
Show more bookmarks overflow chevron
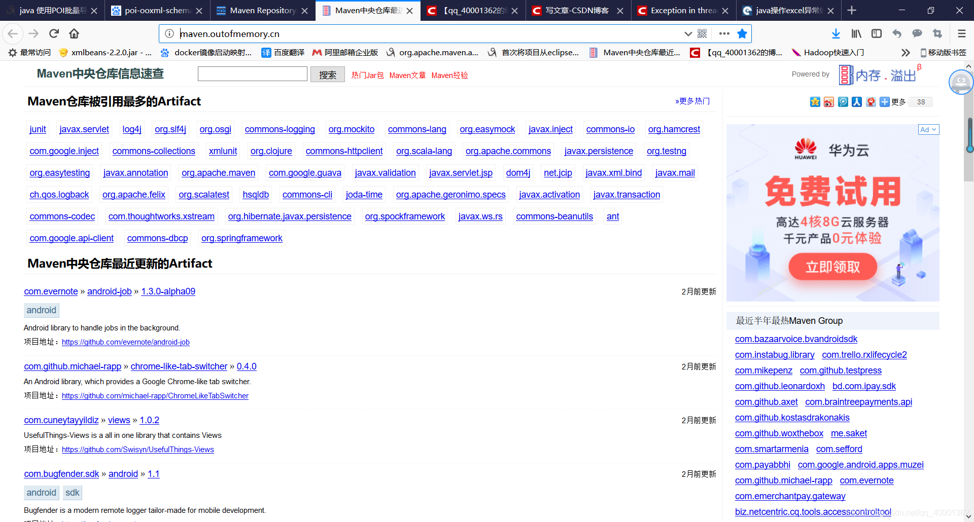[x=906, y=52]
